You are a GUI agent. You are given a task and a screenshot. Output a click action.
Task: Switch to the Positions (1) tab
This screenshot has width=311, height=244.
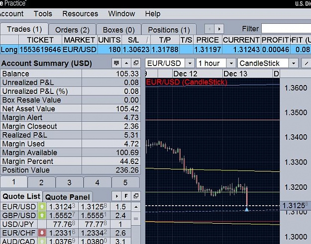(x=169, y=30)
